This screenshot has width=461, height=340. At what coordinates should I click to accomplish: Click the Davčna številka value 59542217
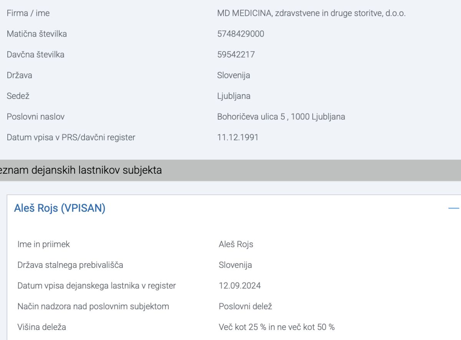pyautogui.click(x=236, y=55)
